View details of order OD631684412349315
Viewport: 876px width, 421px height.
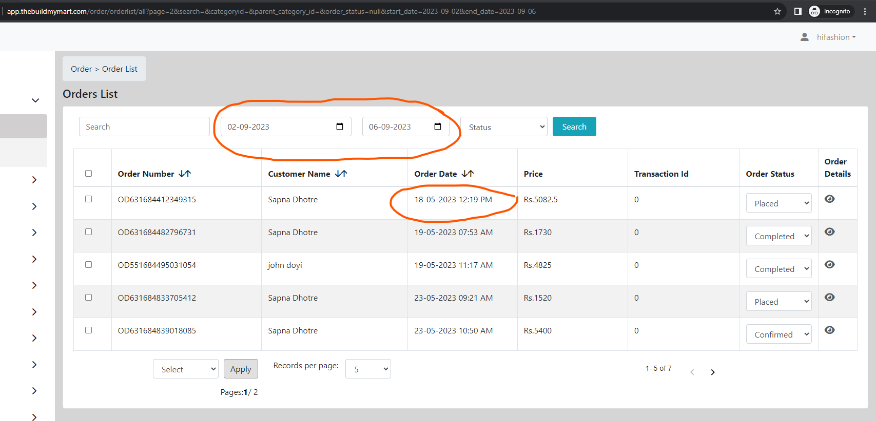coord(829,199)
